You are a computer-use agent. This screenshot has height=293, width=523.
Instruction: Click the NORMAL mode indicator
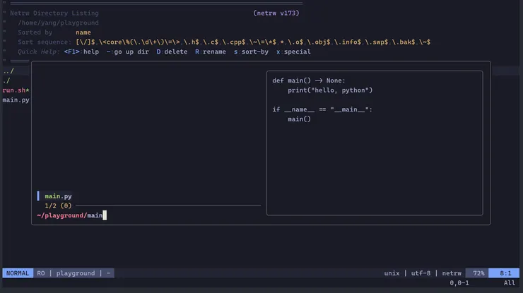(18, 273)
